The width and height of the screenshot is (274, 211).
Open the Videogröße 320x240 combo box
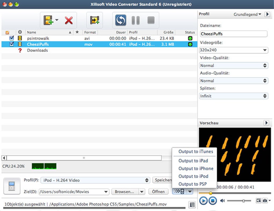click(x=233, y=50)
